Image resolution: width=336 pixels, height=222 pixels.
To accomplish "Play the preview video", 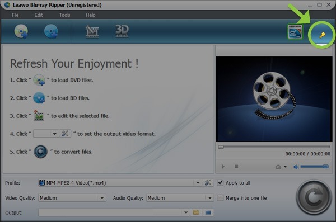I will click(x=223, y=166).
